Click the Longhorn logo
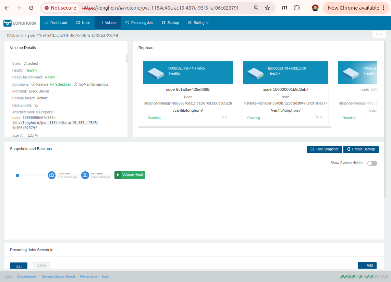This screenshot has width=391, height=282. point(20,23)
